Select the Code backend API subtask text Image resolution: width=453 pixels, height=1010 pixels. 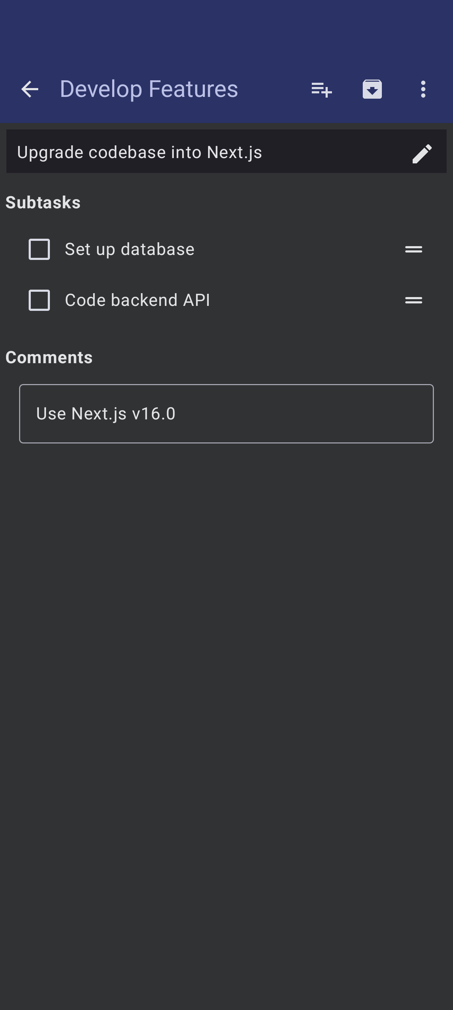(x=137, y=300)
